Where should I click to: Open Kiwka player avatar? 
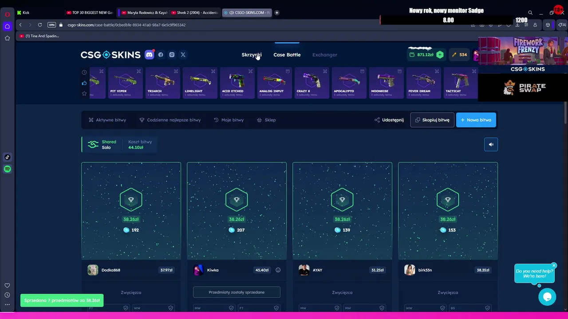click(x=198, y=270)
